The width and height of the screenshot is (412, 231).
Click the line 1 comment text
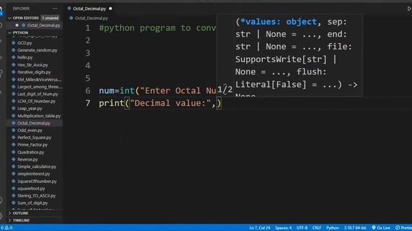(157, 28)
